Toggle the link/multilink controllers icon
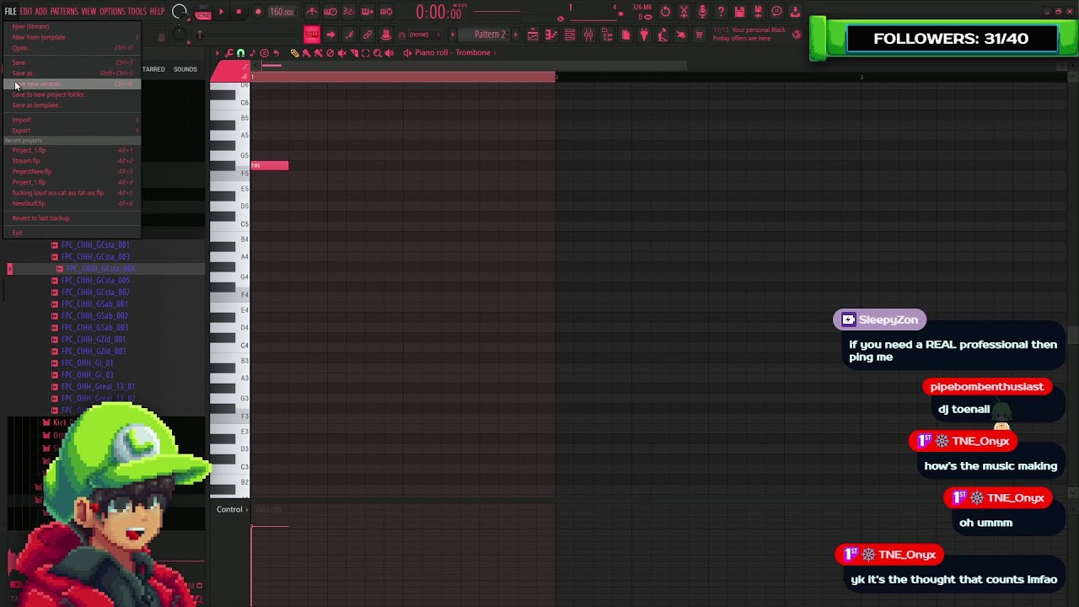The image size is (1079, 607). click(x=368, y=35)
